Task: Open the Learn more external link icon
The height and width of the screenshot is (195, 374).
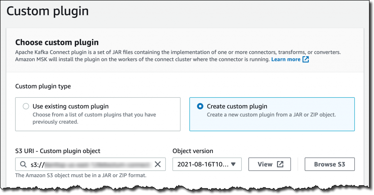Action: pos(306,59)
